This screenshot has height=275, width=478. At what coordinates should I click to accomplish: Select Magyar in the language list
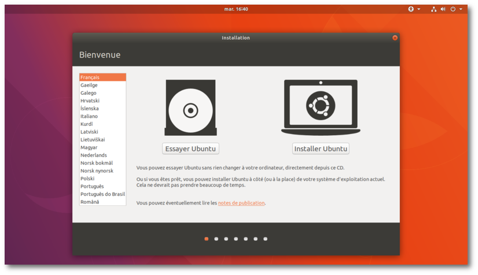[103, 147]
